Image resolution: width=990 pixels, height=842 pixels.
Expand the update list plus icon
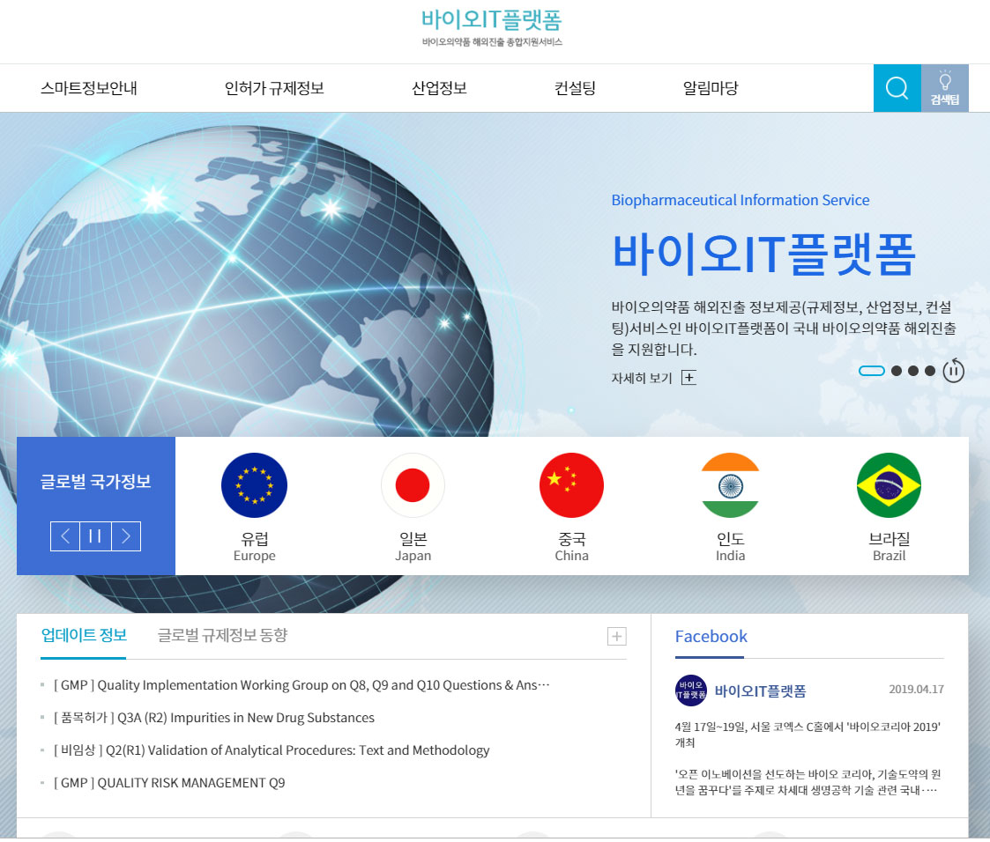click(616, 636)
